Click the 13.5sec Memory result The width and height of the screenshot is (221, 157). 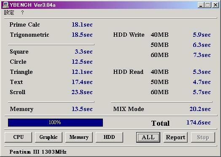point(82,109)
